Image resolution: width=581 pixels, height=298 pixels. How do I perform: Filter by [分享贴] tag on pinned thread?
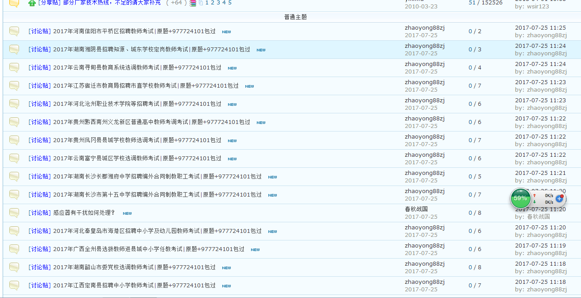(49, 3)
